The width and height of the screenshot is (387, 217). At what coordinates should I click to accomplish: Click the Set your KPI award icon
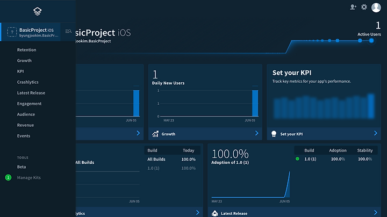(274, 134)
